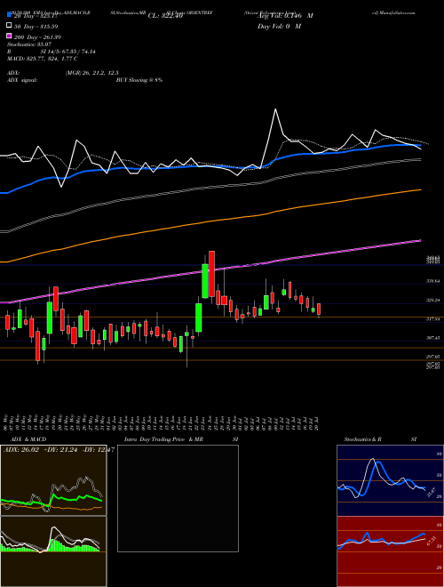The image size is (444, 587).
Task: Open the red RSI panel
Action: click(x=390, y=551)
